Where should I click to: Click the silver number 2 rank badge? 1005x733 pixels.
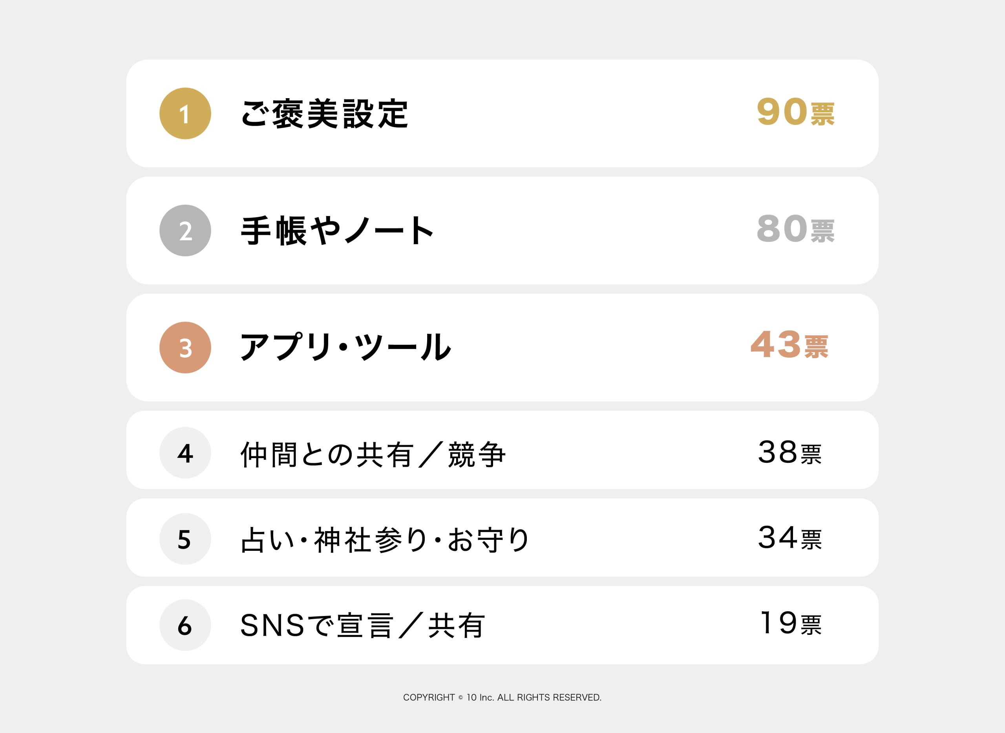185,231
